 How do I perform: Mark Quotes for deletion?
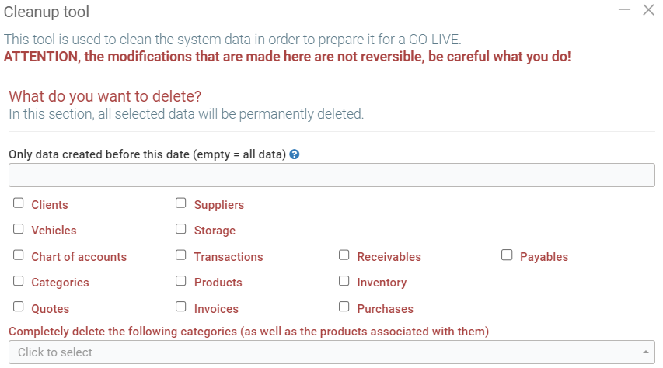[19, 307]
